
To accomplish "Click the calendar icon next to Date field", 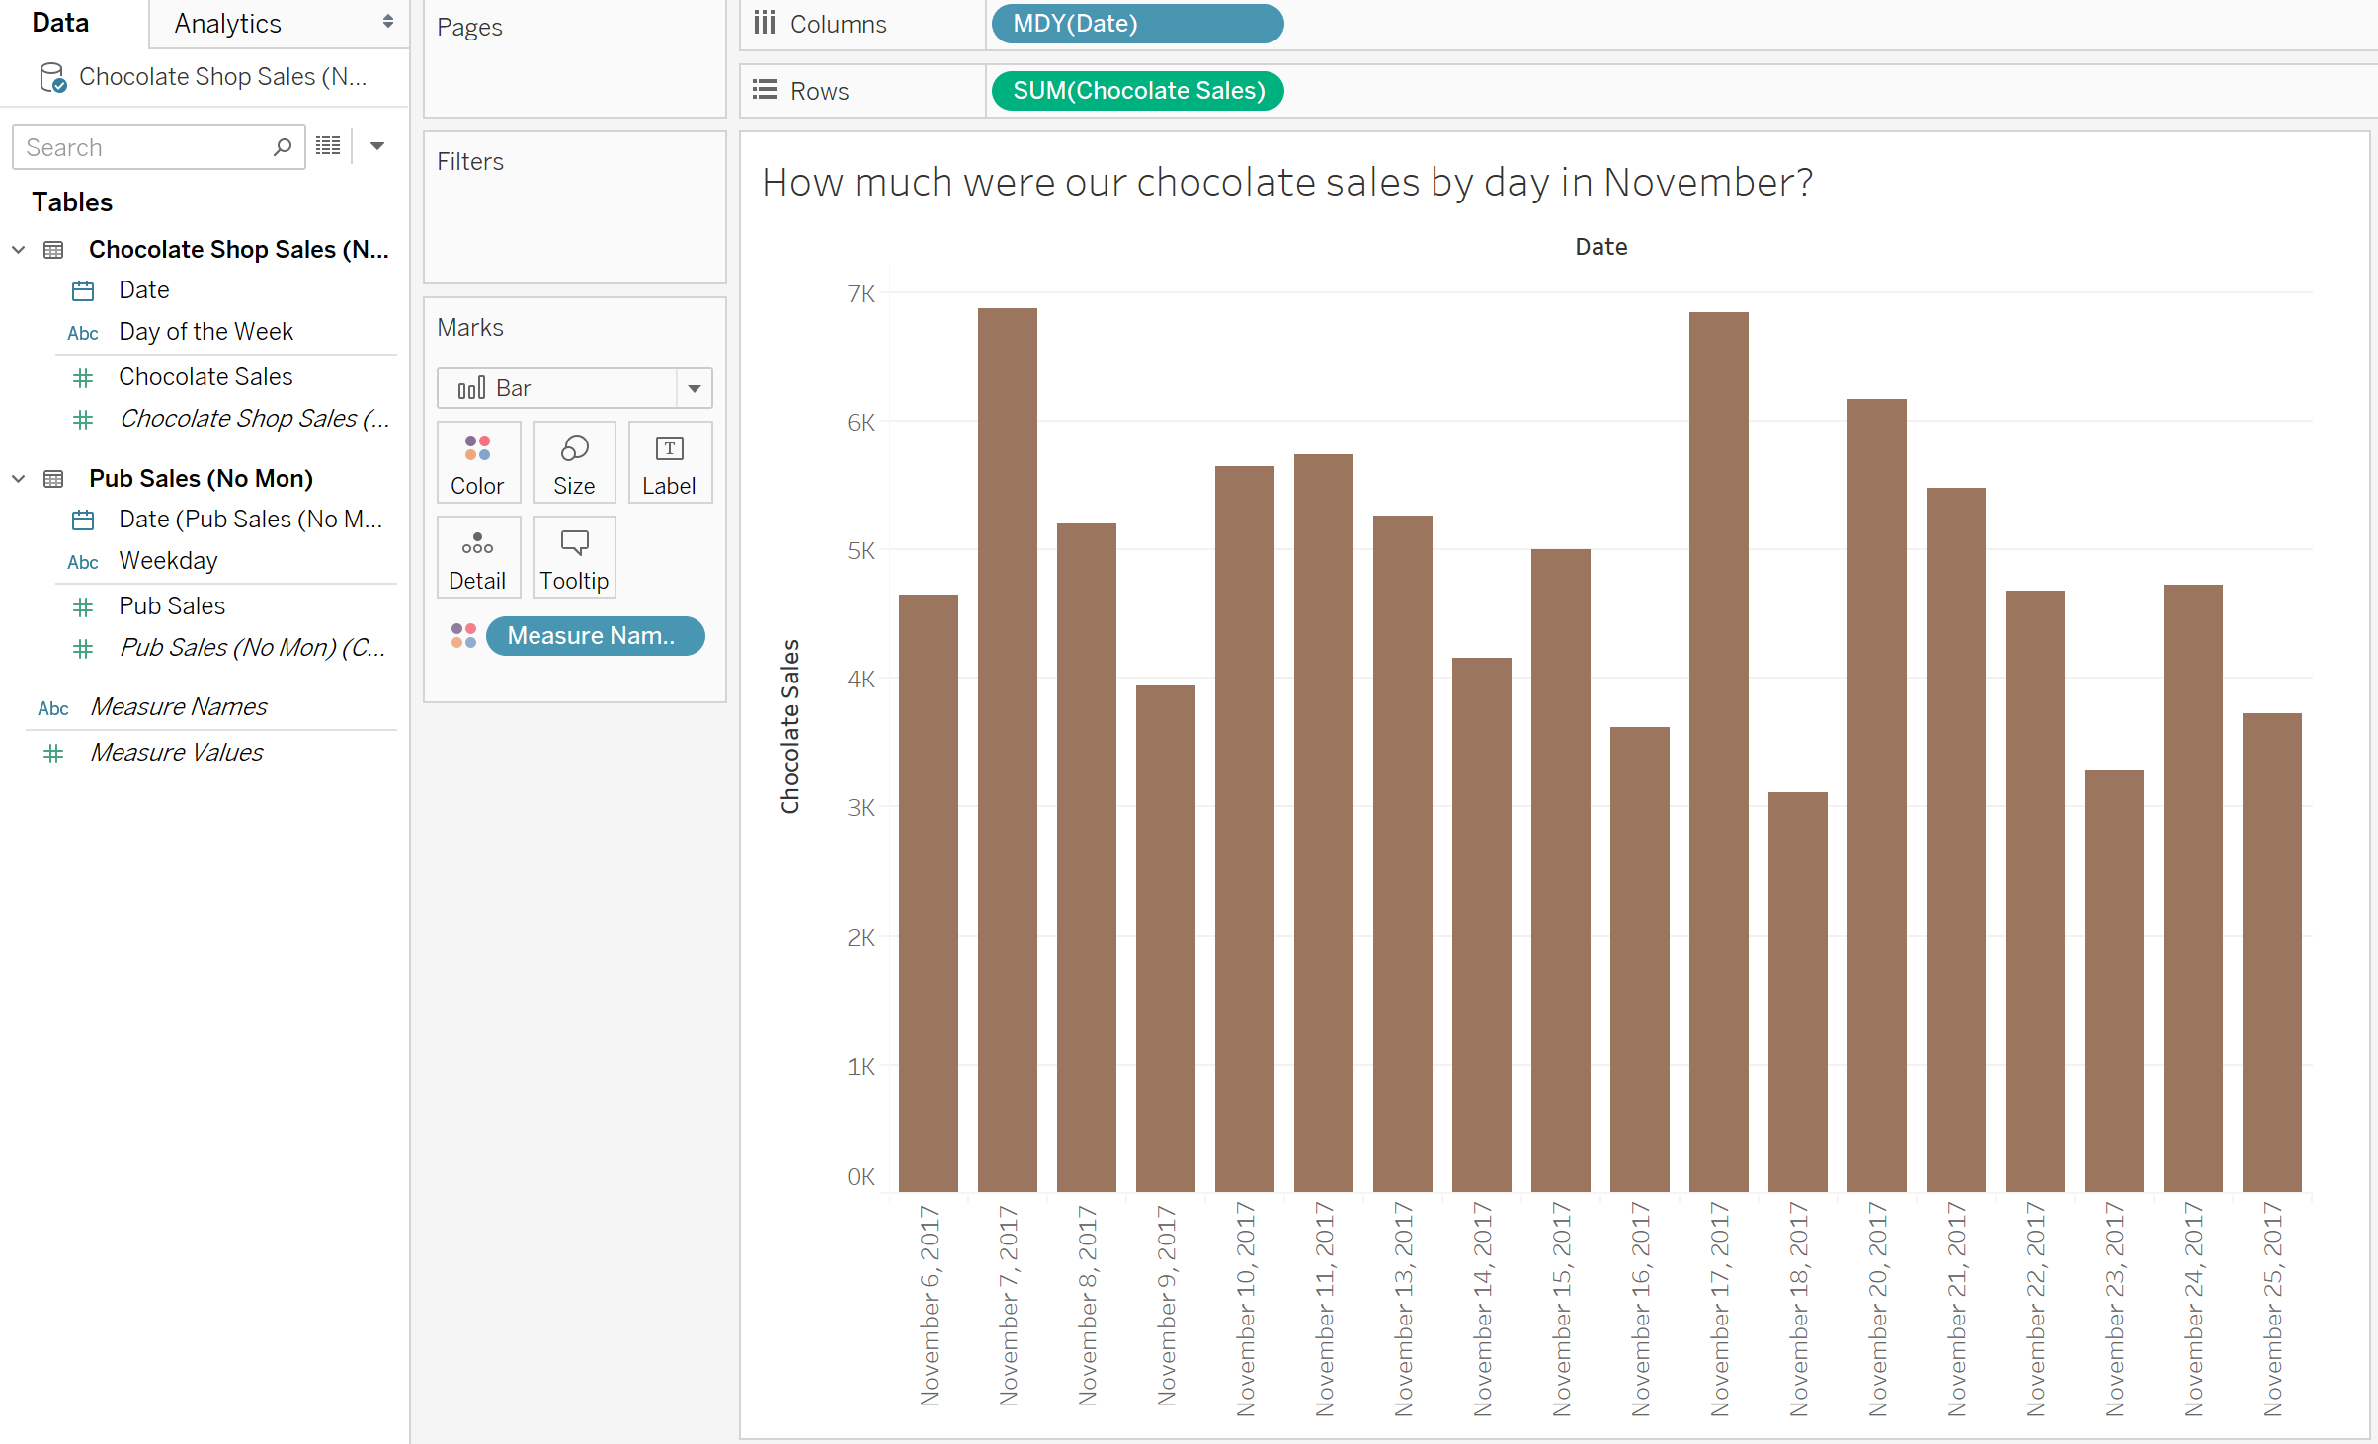I will [x=83, y=290].
